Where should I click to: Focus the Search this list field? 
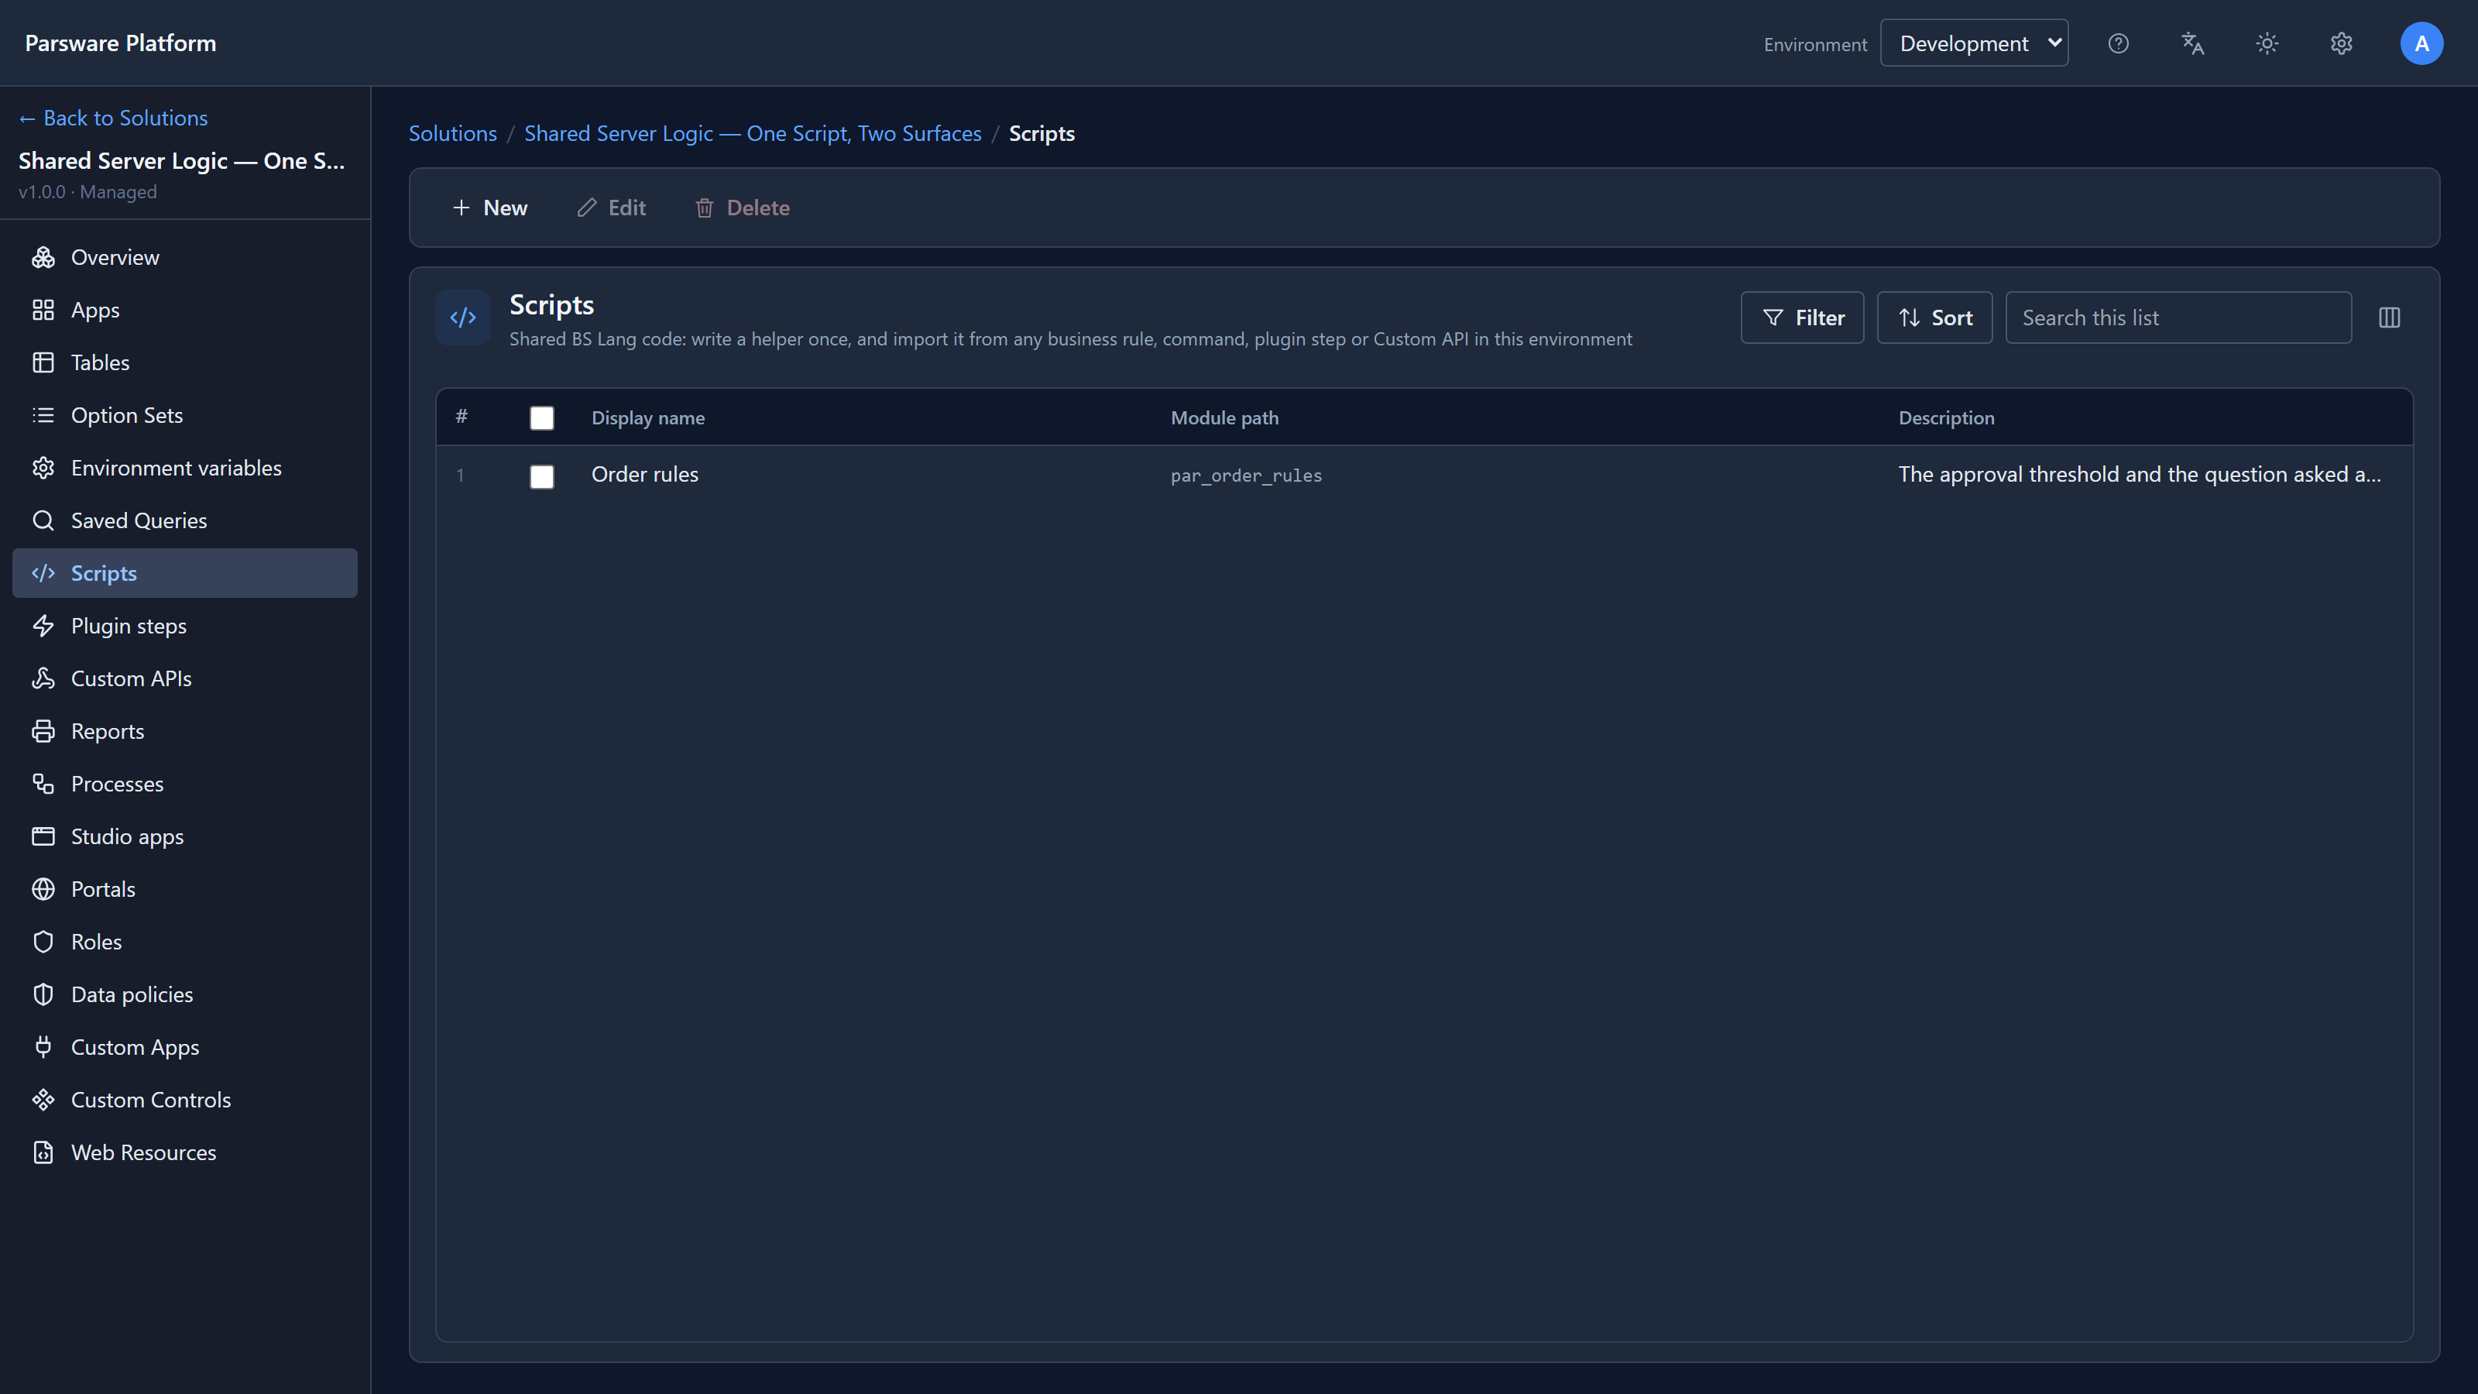point(2178,318)
